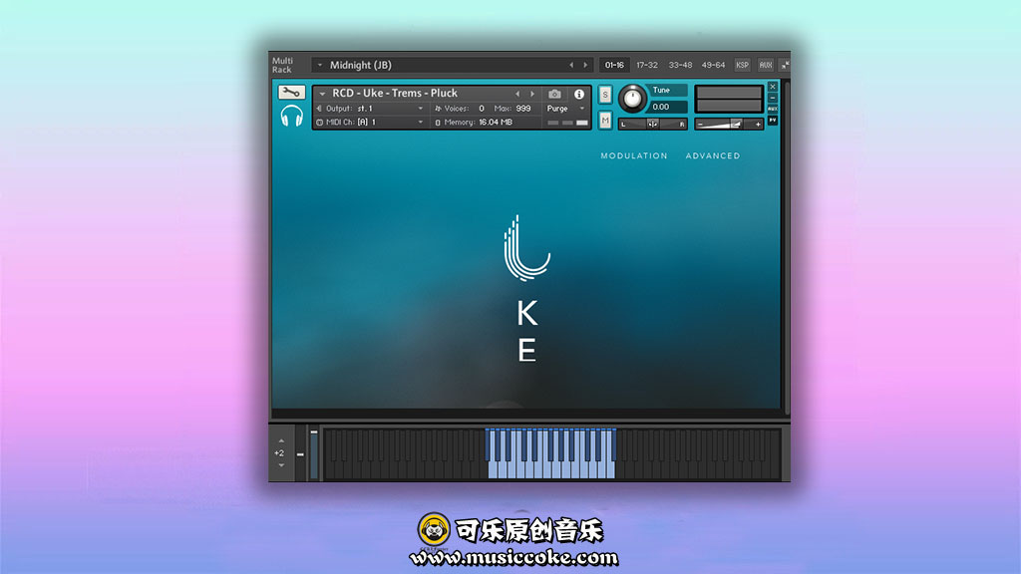
Task: Open the MIDI Ch dropdown
Action: [421, 123]
